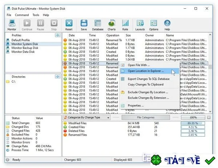The height and width of the screenshot is (168, 218).
Task: Open the Options toolbar icon
Action: click(x=154, y=23)
